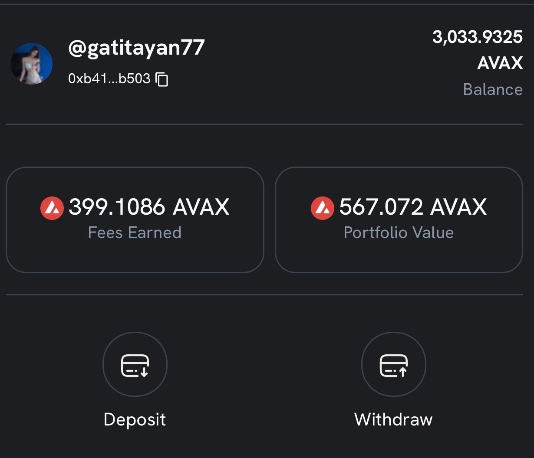Click the AVAX logo in Portfolio Value
The image size is (534, 458).
point(323,208)
